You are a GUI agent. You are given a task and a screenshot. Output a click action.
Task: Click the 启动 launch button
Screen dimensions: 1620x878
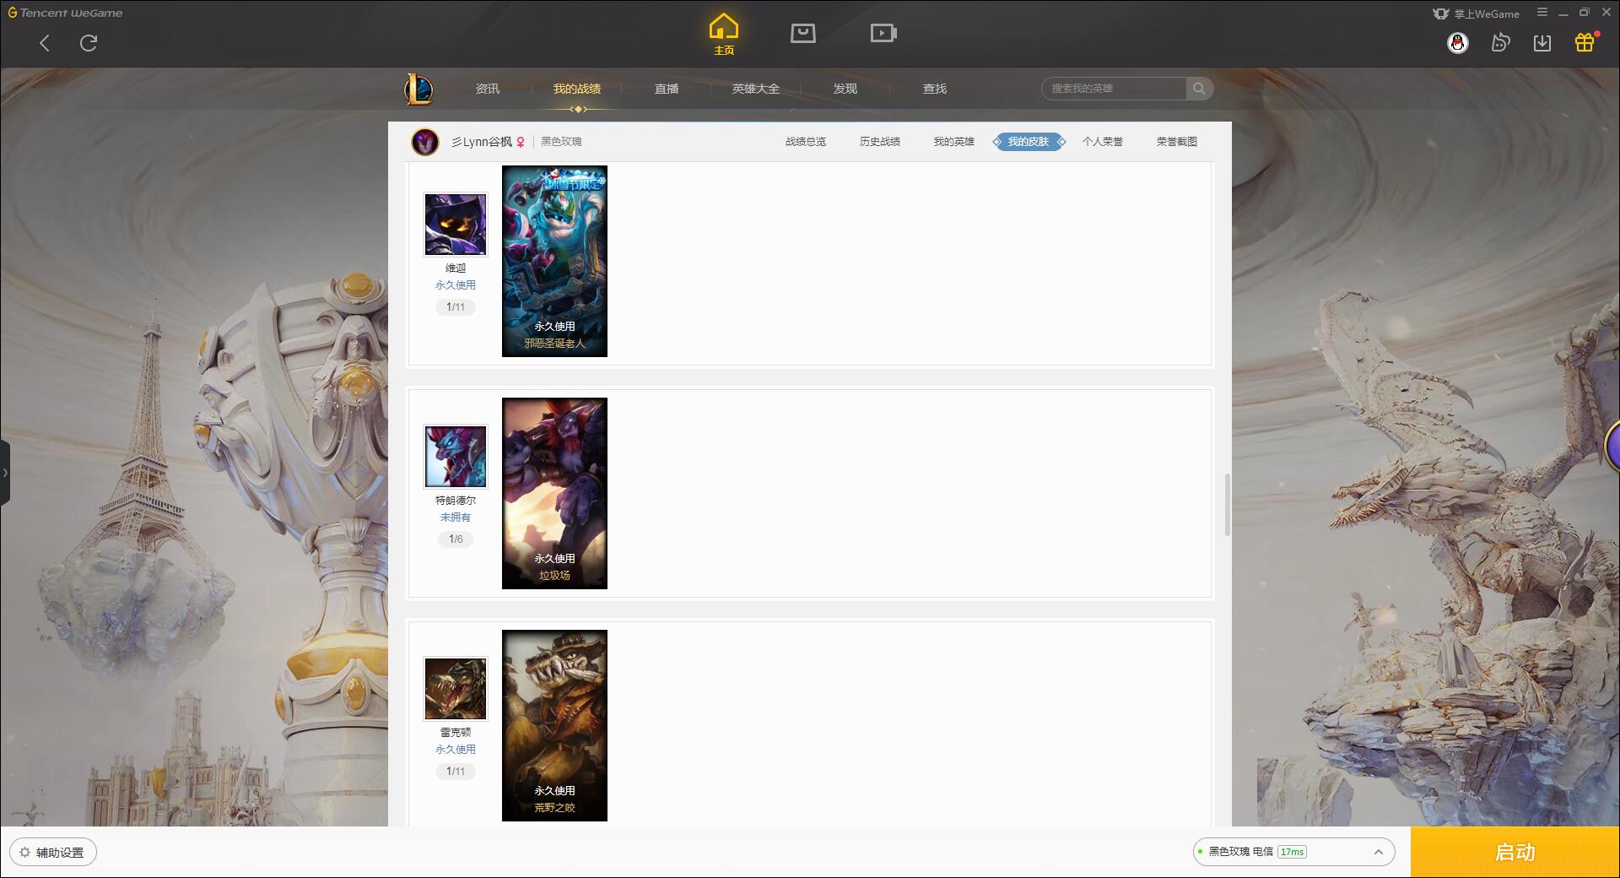(1515, 853)
